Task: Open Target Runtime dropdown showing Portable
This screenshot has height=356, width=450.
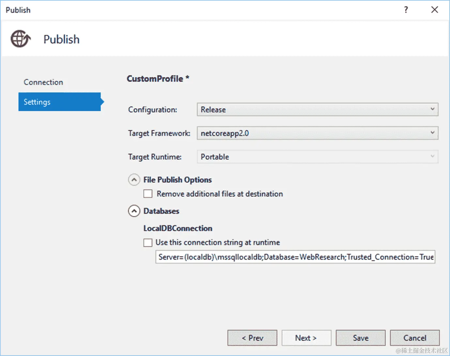Action: (x=318, y=157)
